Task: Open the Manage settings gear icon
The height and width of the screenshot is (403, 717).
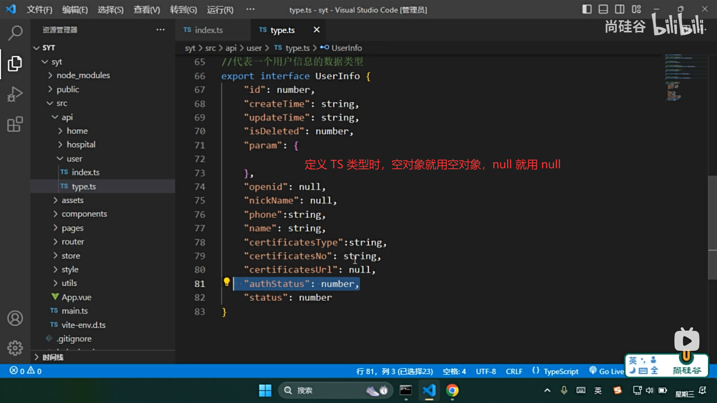Action: 15,348
